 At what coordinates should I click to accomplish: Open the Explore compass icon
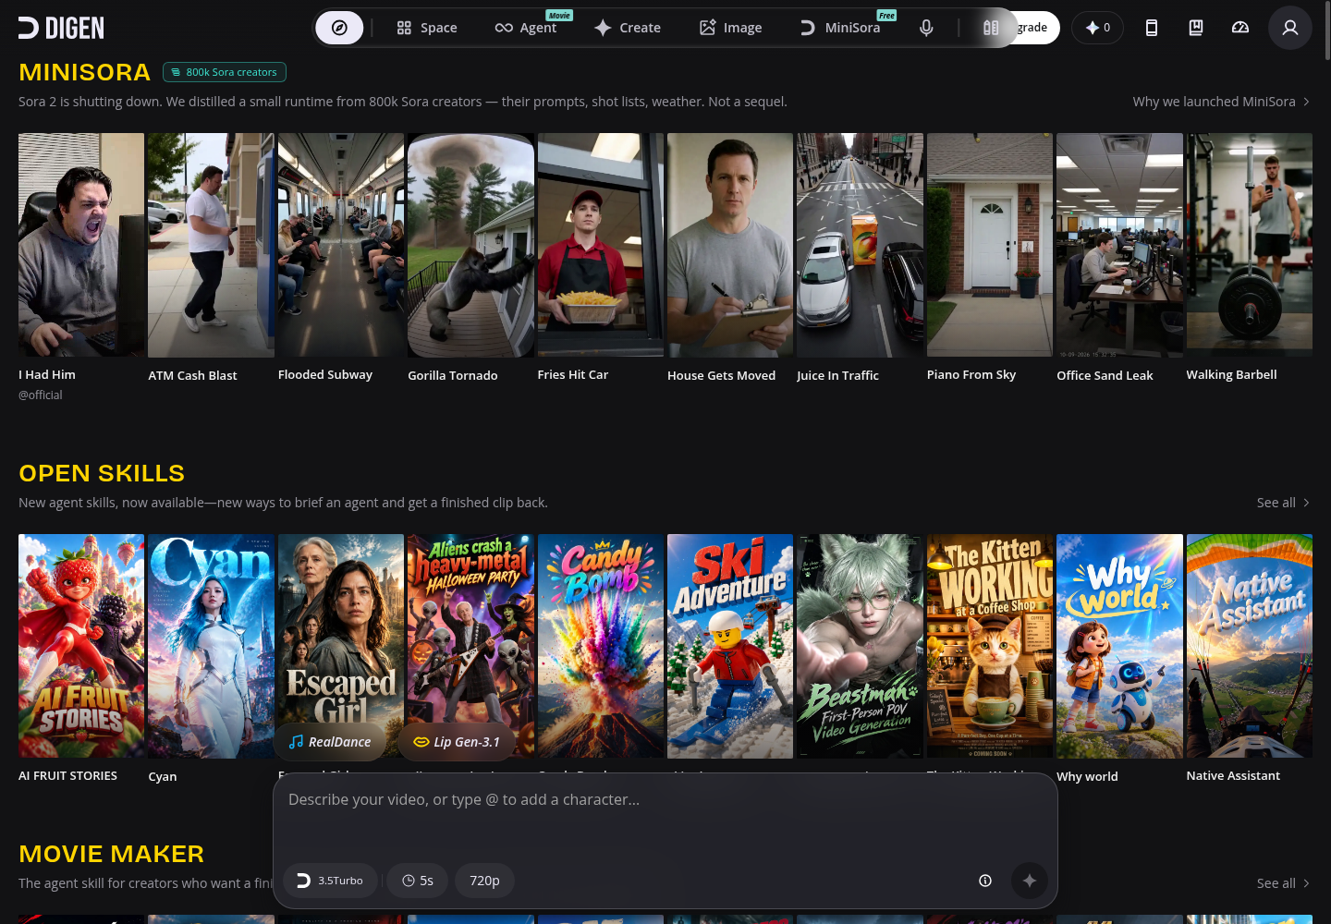339,28
